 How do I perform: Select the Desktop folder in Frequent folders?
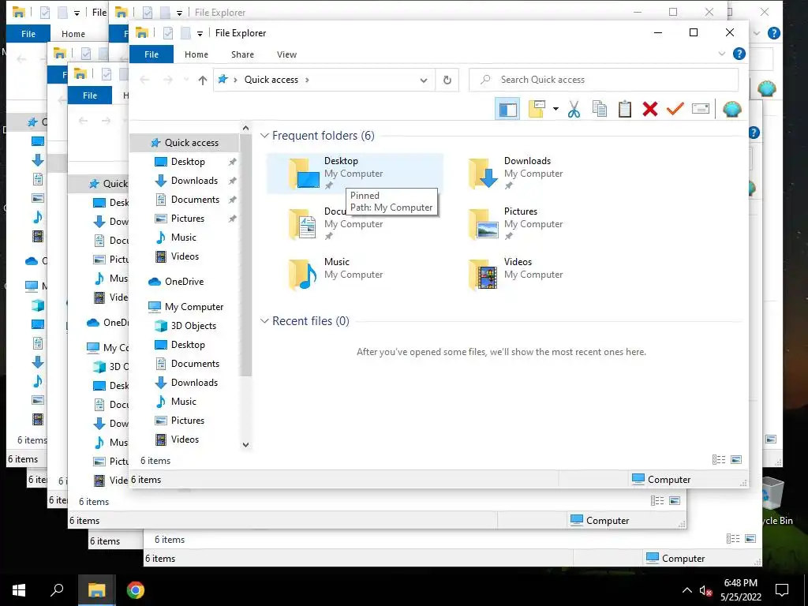(355, 173)
